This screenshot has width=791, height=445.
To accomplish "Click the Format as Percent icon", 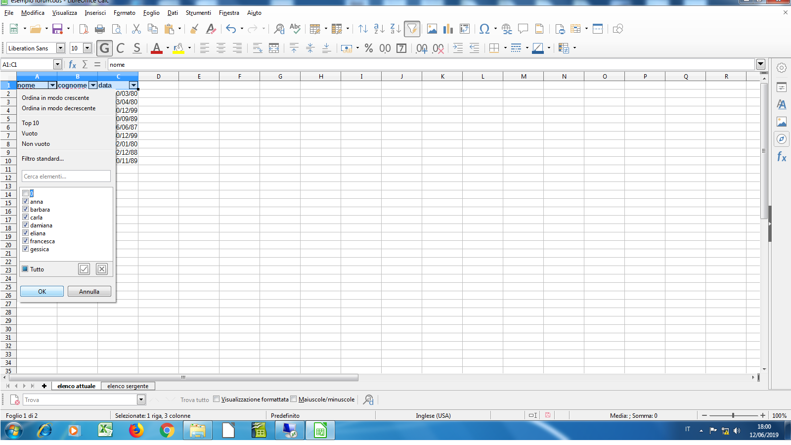I will (368, 48).
